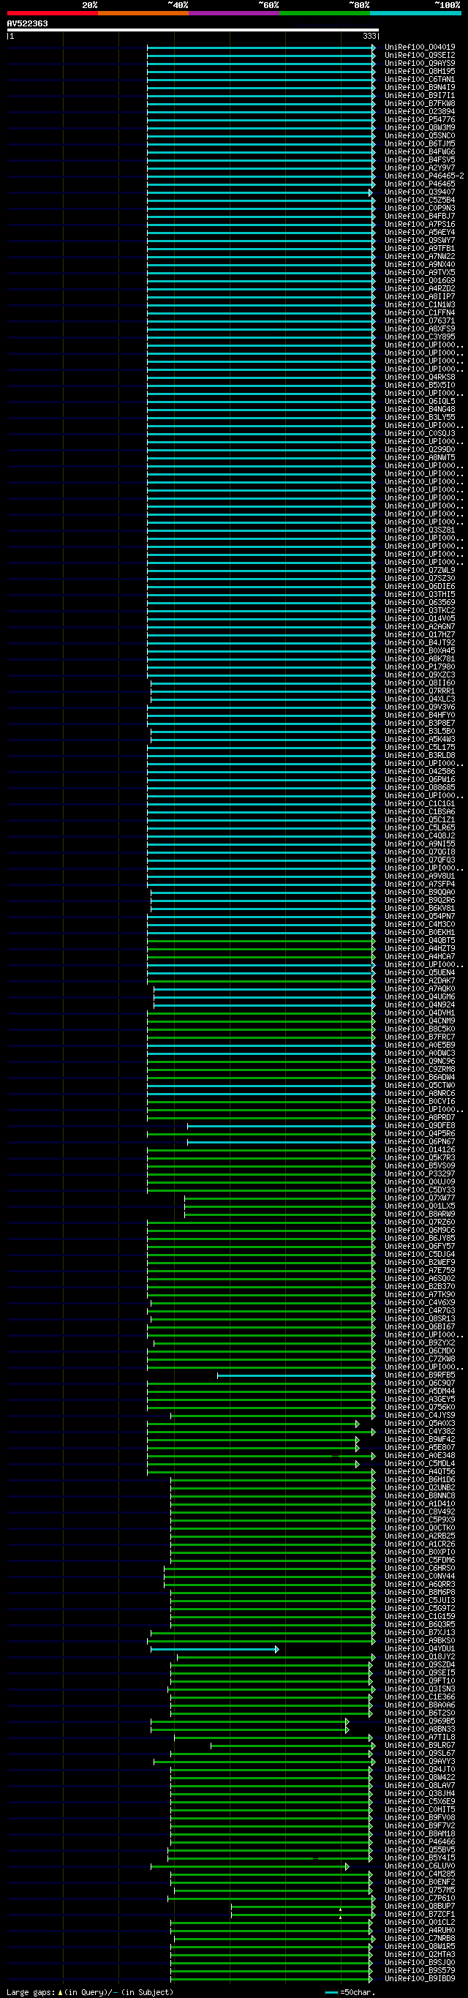468x1998 pixels.
Task: Open the UniRef100_A3GEY5 entry
Action: coord(420,1400)
